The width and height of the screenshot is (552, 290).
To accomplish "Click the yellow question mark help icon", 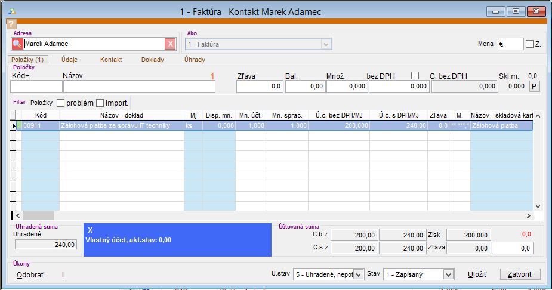I will tap(11, 24).
